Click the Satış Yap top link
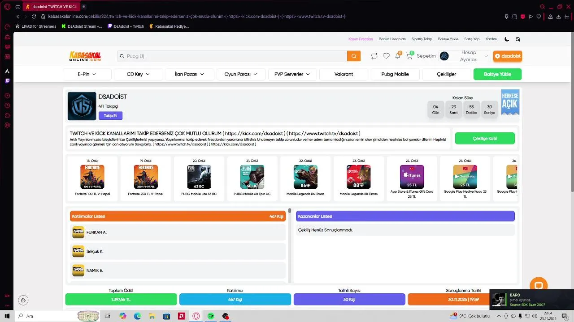The height and width of the screenshot is (322, 574). 472,39
